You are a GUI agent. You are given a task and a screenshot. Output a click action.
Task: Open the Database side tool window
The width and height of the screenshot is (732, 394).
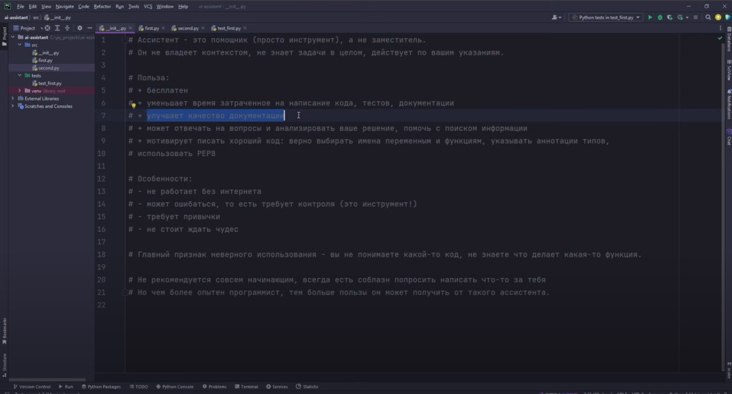click(x=729, y=40)
